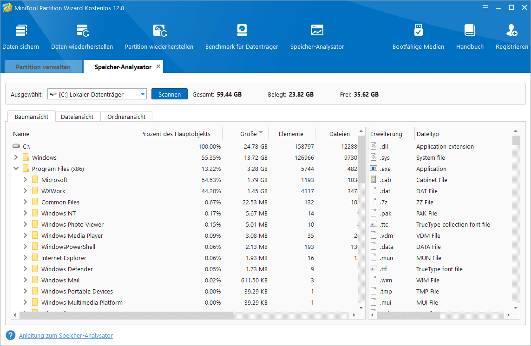Screen dimensions: 531x346
Task: Switch to the Partition verwalten tab
Action: click(43, 67)
